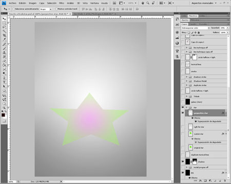231x184 pixels.
Task: Click the create new adjustment layer icon
Action: (210, 180)
